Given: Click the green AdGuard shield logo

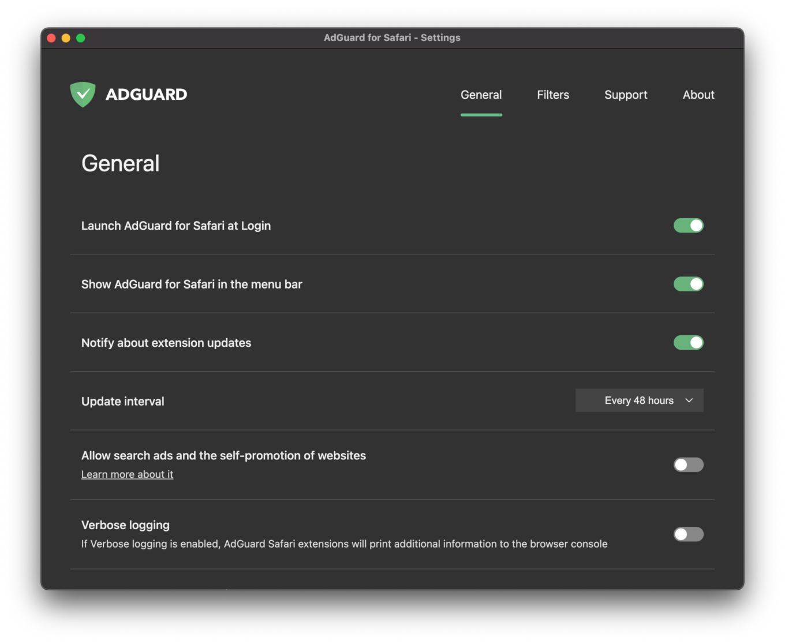Looking at the screenshot, I should point(83,94).
